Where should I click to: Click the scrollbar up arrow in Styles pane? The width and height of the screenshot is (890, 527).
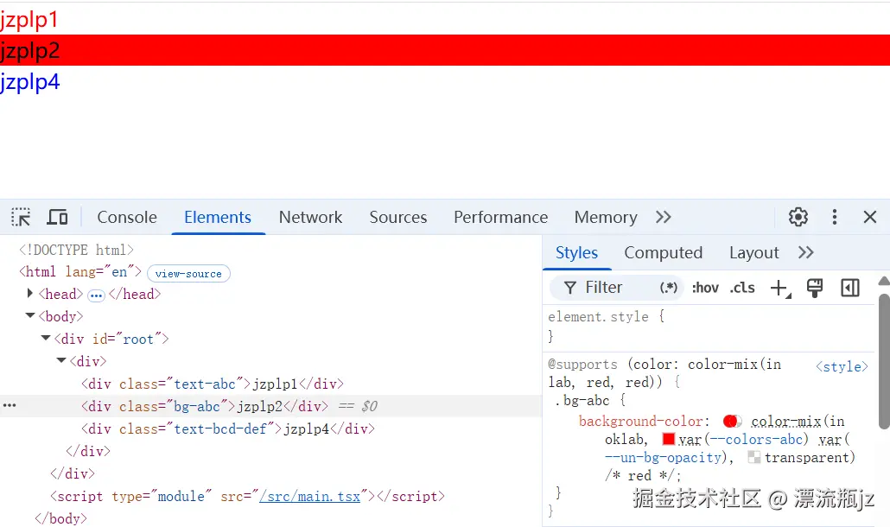tap(884, 282)
